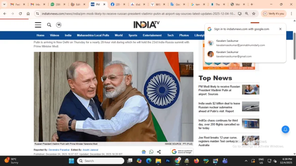Close the Google sign-in popup
The image size is (296, 166).
coord(280,29)
